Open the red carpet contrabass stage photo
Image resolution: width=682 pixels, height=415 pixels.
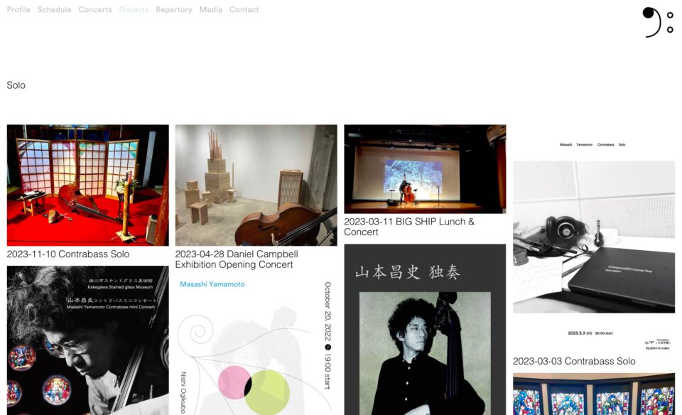click(87, 185)
